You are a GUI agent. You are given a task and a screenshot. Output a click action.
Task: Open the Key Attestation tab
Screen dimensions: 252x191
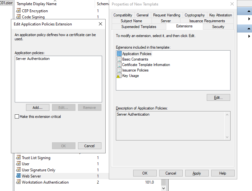click(221, 15)
